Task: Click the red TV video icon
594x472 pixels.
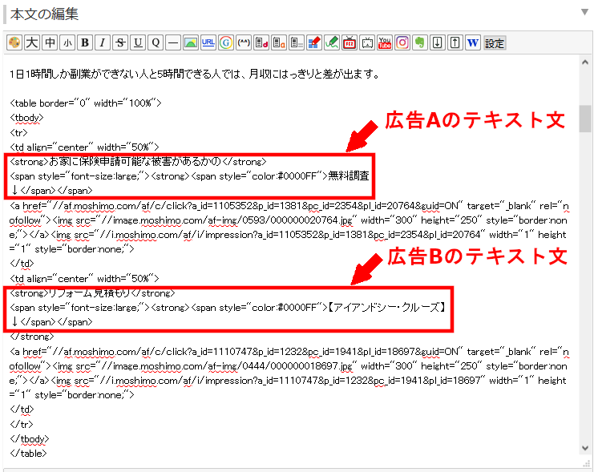Action: click(x=350, y=42)
